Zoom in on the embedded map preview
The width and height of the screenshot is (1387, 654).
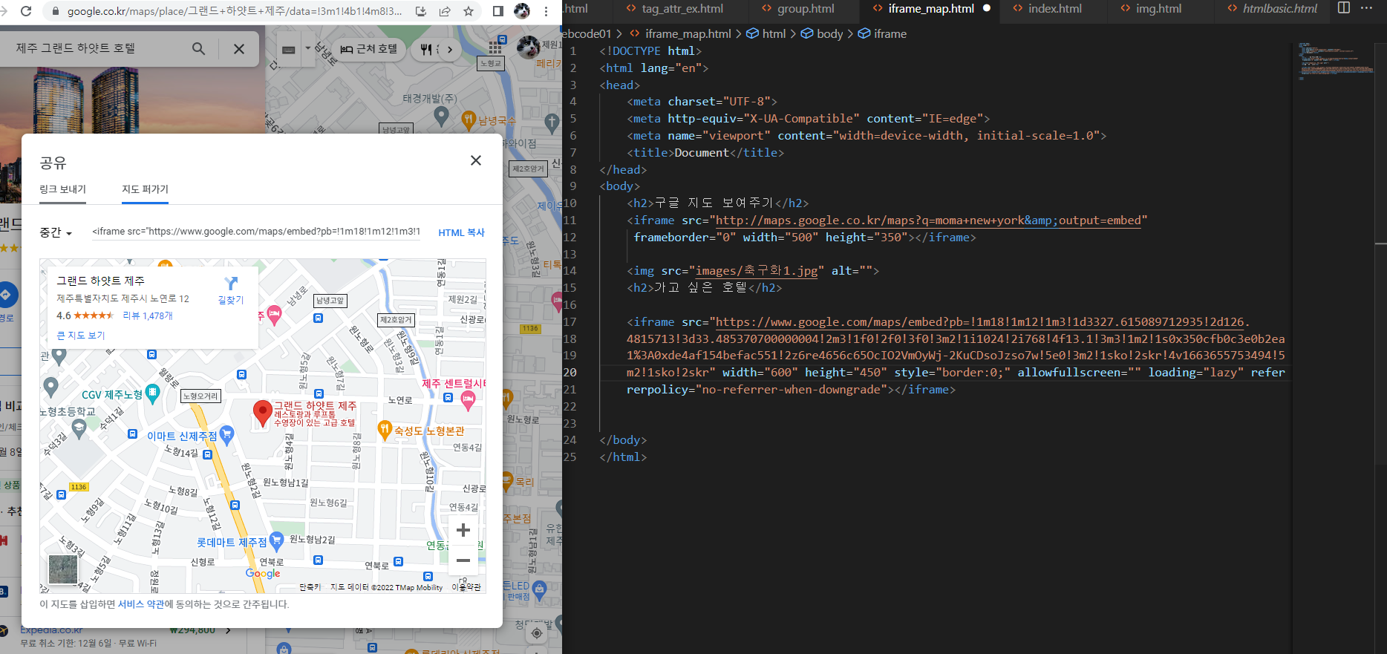click(463, 530)
